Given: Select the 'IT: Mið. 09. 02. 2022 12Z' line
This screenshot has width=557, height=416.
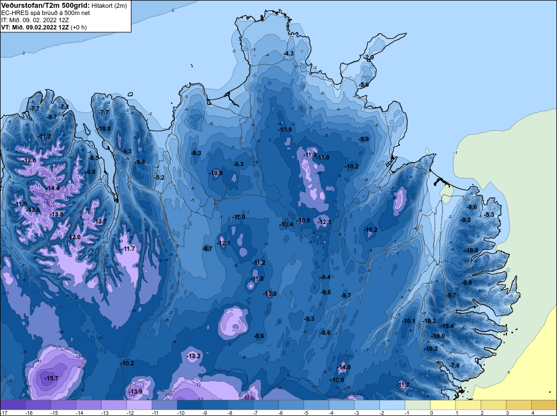Looking at the screenshot, I should pyautogui.click(x=35, y=20).
